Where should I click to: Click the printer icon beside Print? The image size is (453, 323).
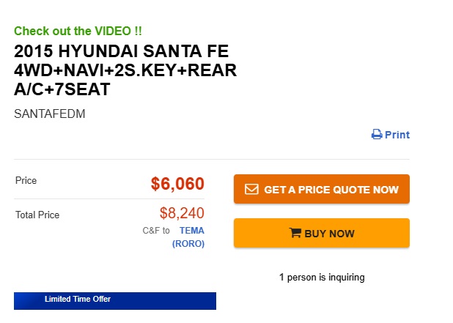[377, 135]
